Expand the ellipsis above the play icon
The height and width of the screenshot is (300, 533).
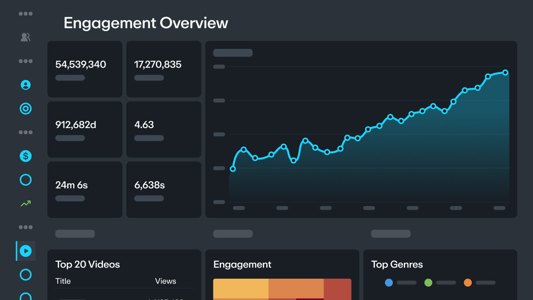pyautogui.click(x=26, y=227)
